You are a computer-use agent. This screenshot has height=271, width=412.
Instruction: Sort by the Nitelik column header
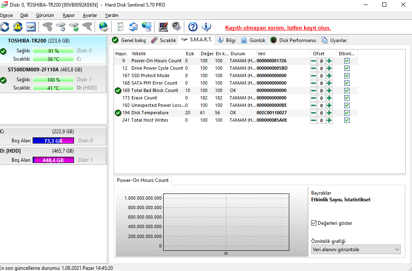pyautogui.click(x=158, y=54)
